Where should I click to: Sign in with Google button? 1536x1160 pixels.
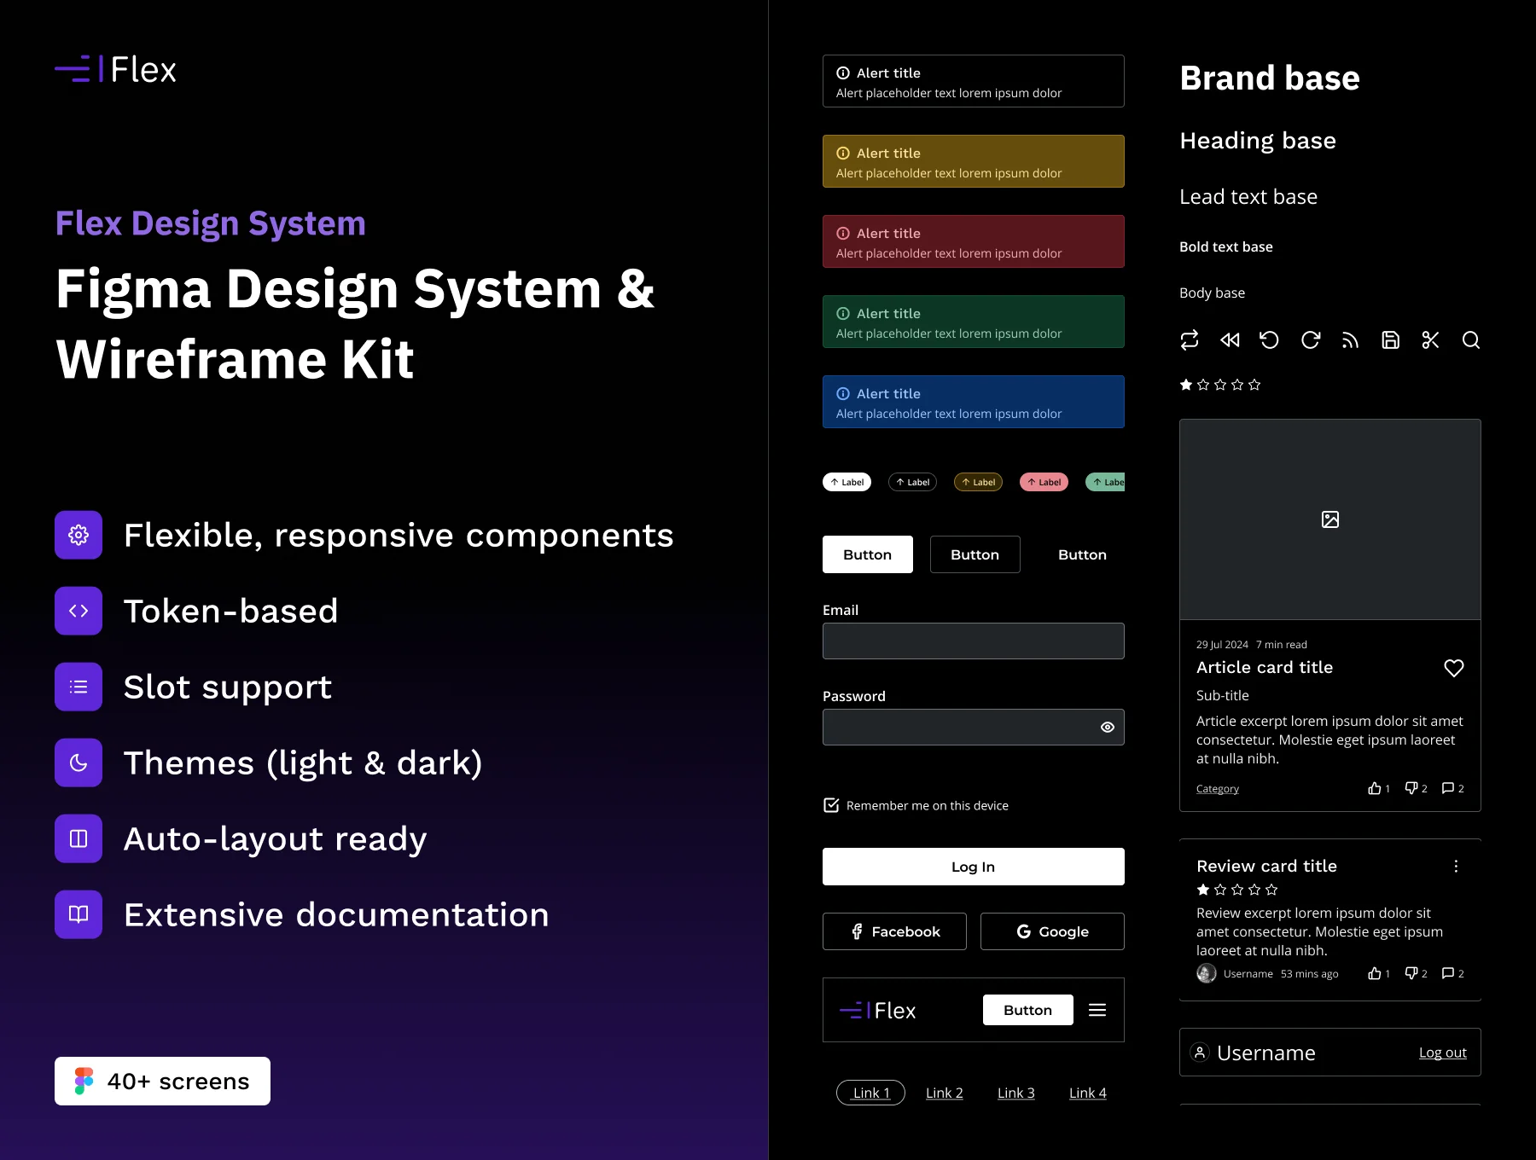(x=1052, y=931)
